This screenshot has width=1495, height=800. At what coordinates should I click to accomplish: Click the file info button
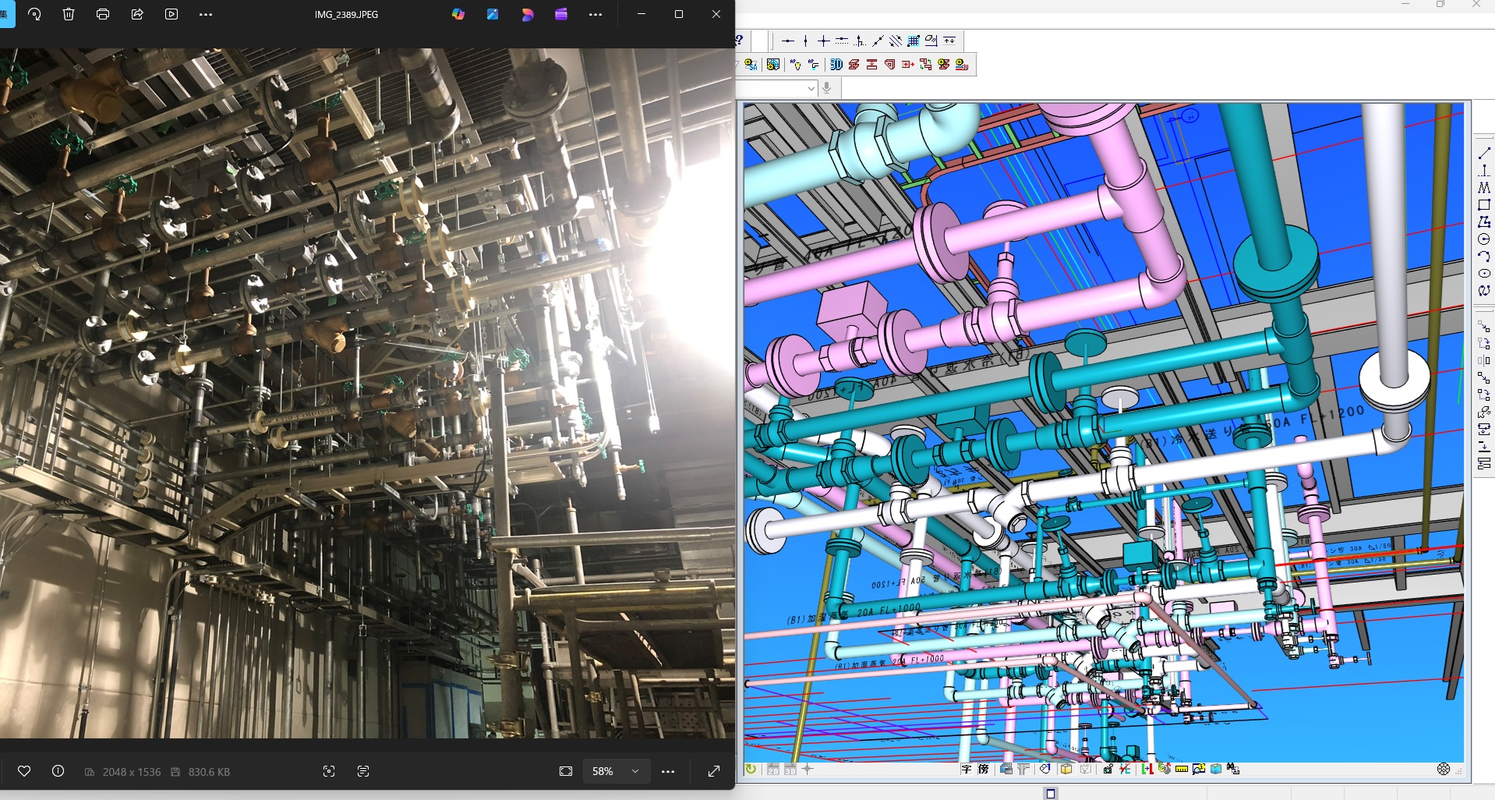58,771
